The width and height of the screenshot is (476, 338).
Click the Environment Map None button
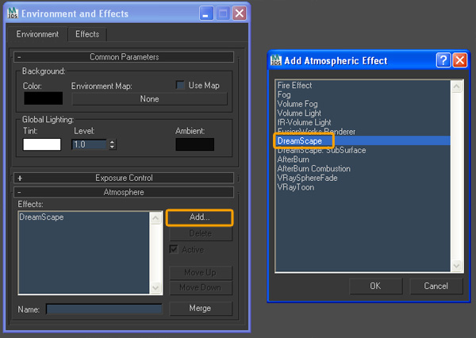[149, 99]
